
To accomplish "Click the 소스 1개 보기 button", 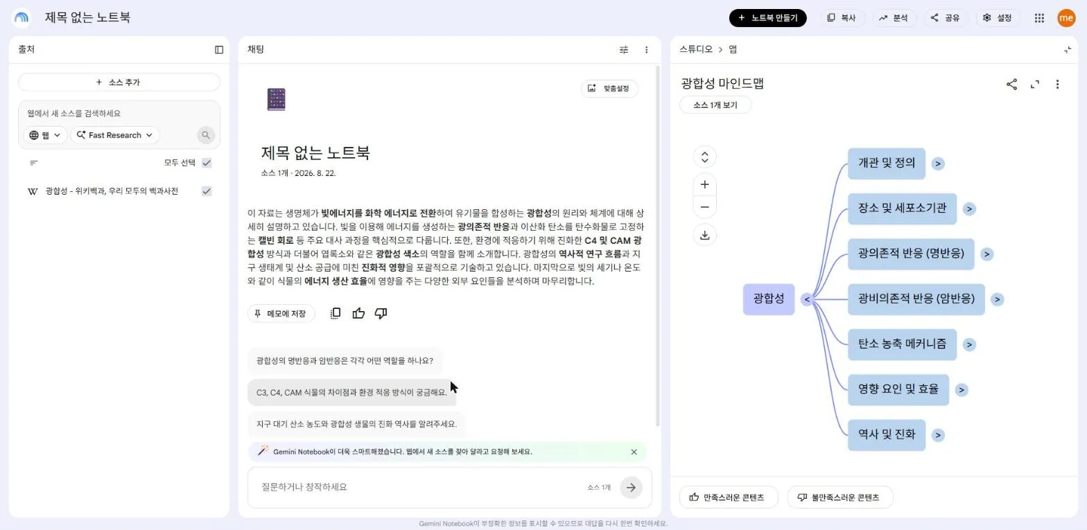I will tap(715, 105).
